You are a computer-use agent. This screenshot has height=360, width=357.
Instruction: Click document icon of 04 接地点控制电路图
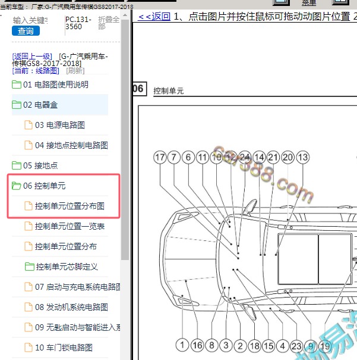tap(29, 145)
